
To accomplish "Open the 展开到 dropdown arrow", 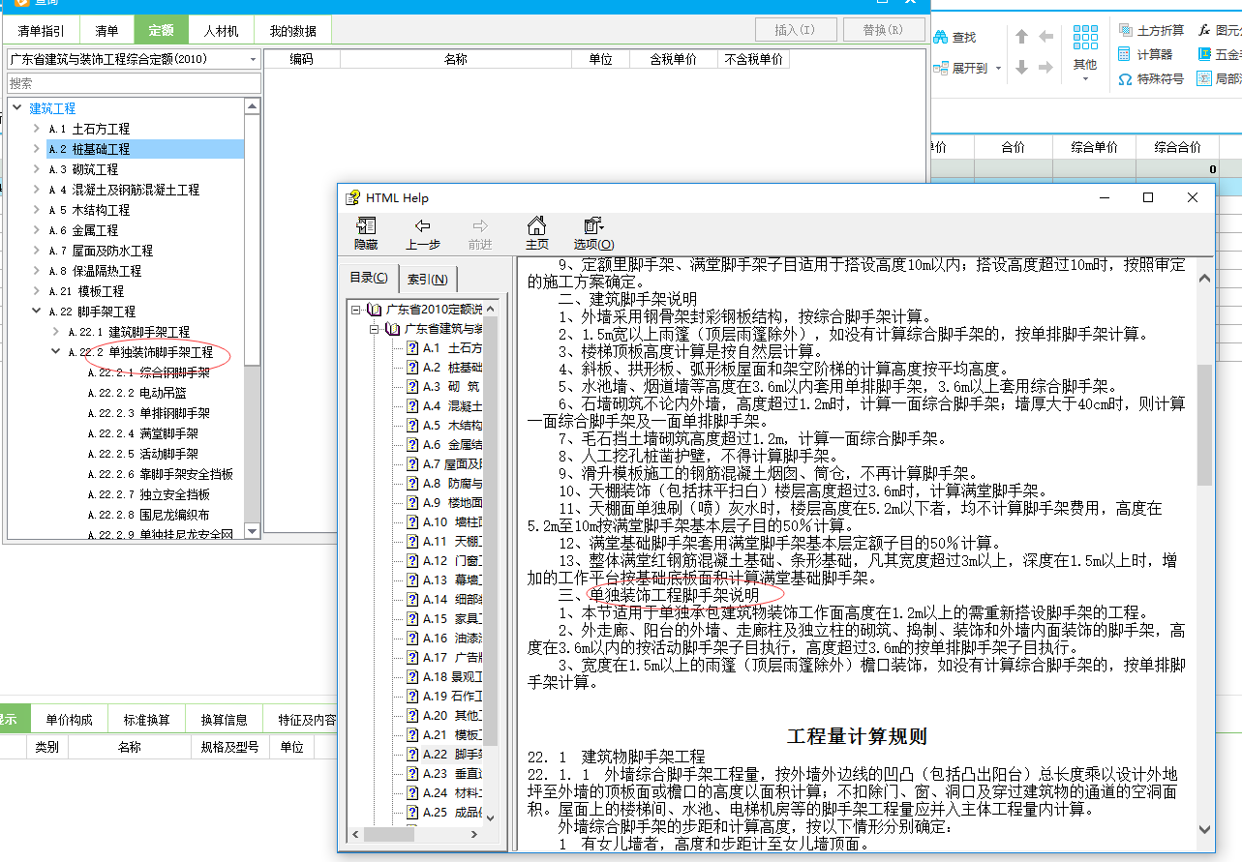I will tap(997, 69).
